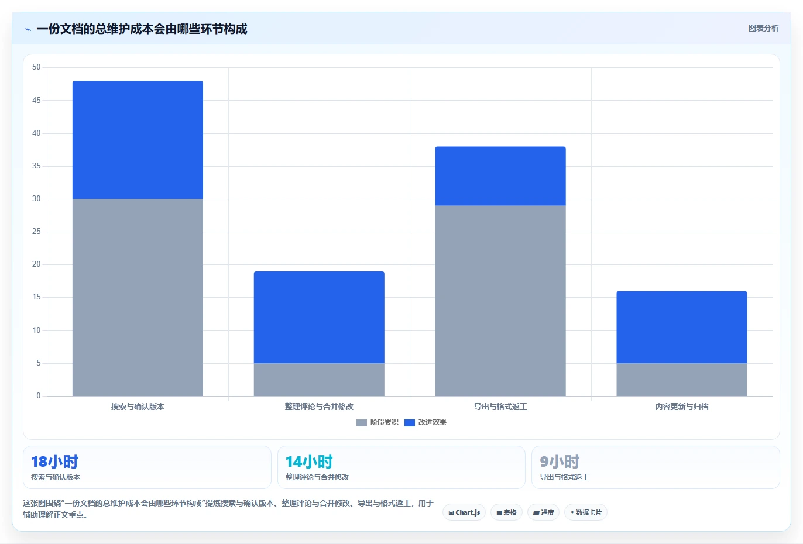Select the 18小时 搜索与确认版本 data card
Screen dimensions: 803x544
pyautogui.click(x=147, y=467)
